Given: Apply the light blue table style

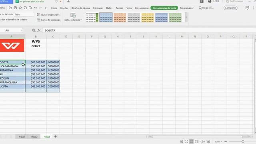Looking at the screenshot, I should tap(106, 18).
